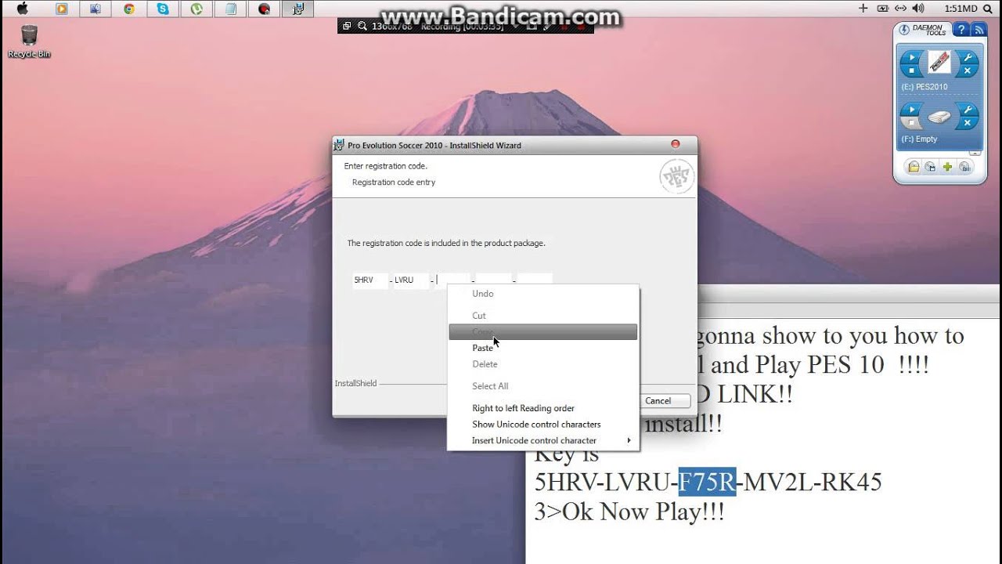This screenshot has height=564, width=1002.
Task: Choose Show Unicode control characters
Action: pyautogui.click(x=543, y=425)
